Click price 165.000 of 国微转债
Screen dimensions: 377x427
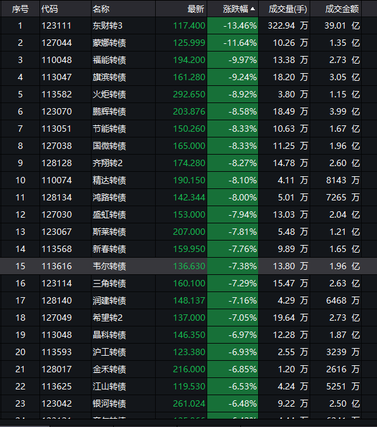[189, 146]
